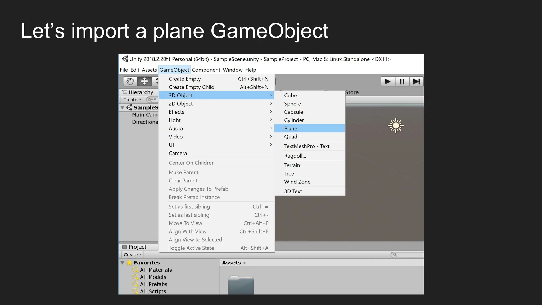This screenshot has height=305, width=542.
Task: Select Quad from 3D Object submenu
Action: (310, 137)
